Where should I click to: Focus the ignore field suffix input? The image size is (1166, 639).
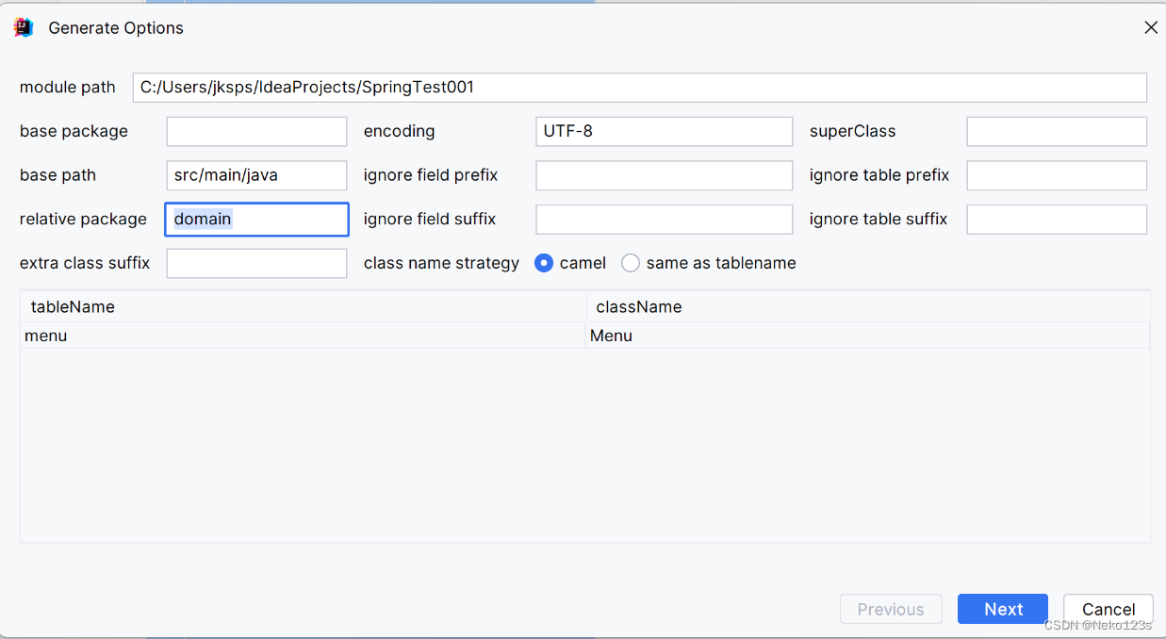[x=665, y=219]
